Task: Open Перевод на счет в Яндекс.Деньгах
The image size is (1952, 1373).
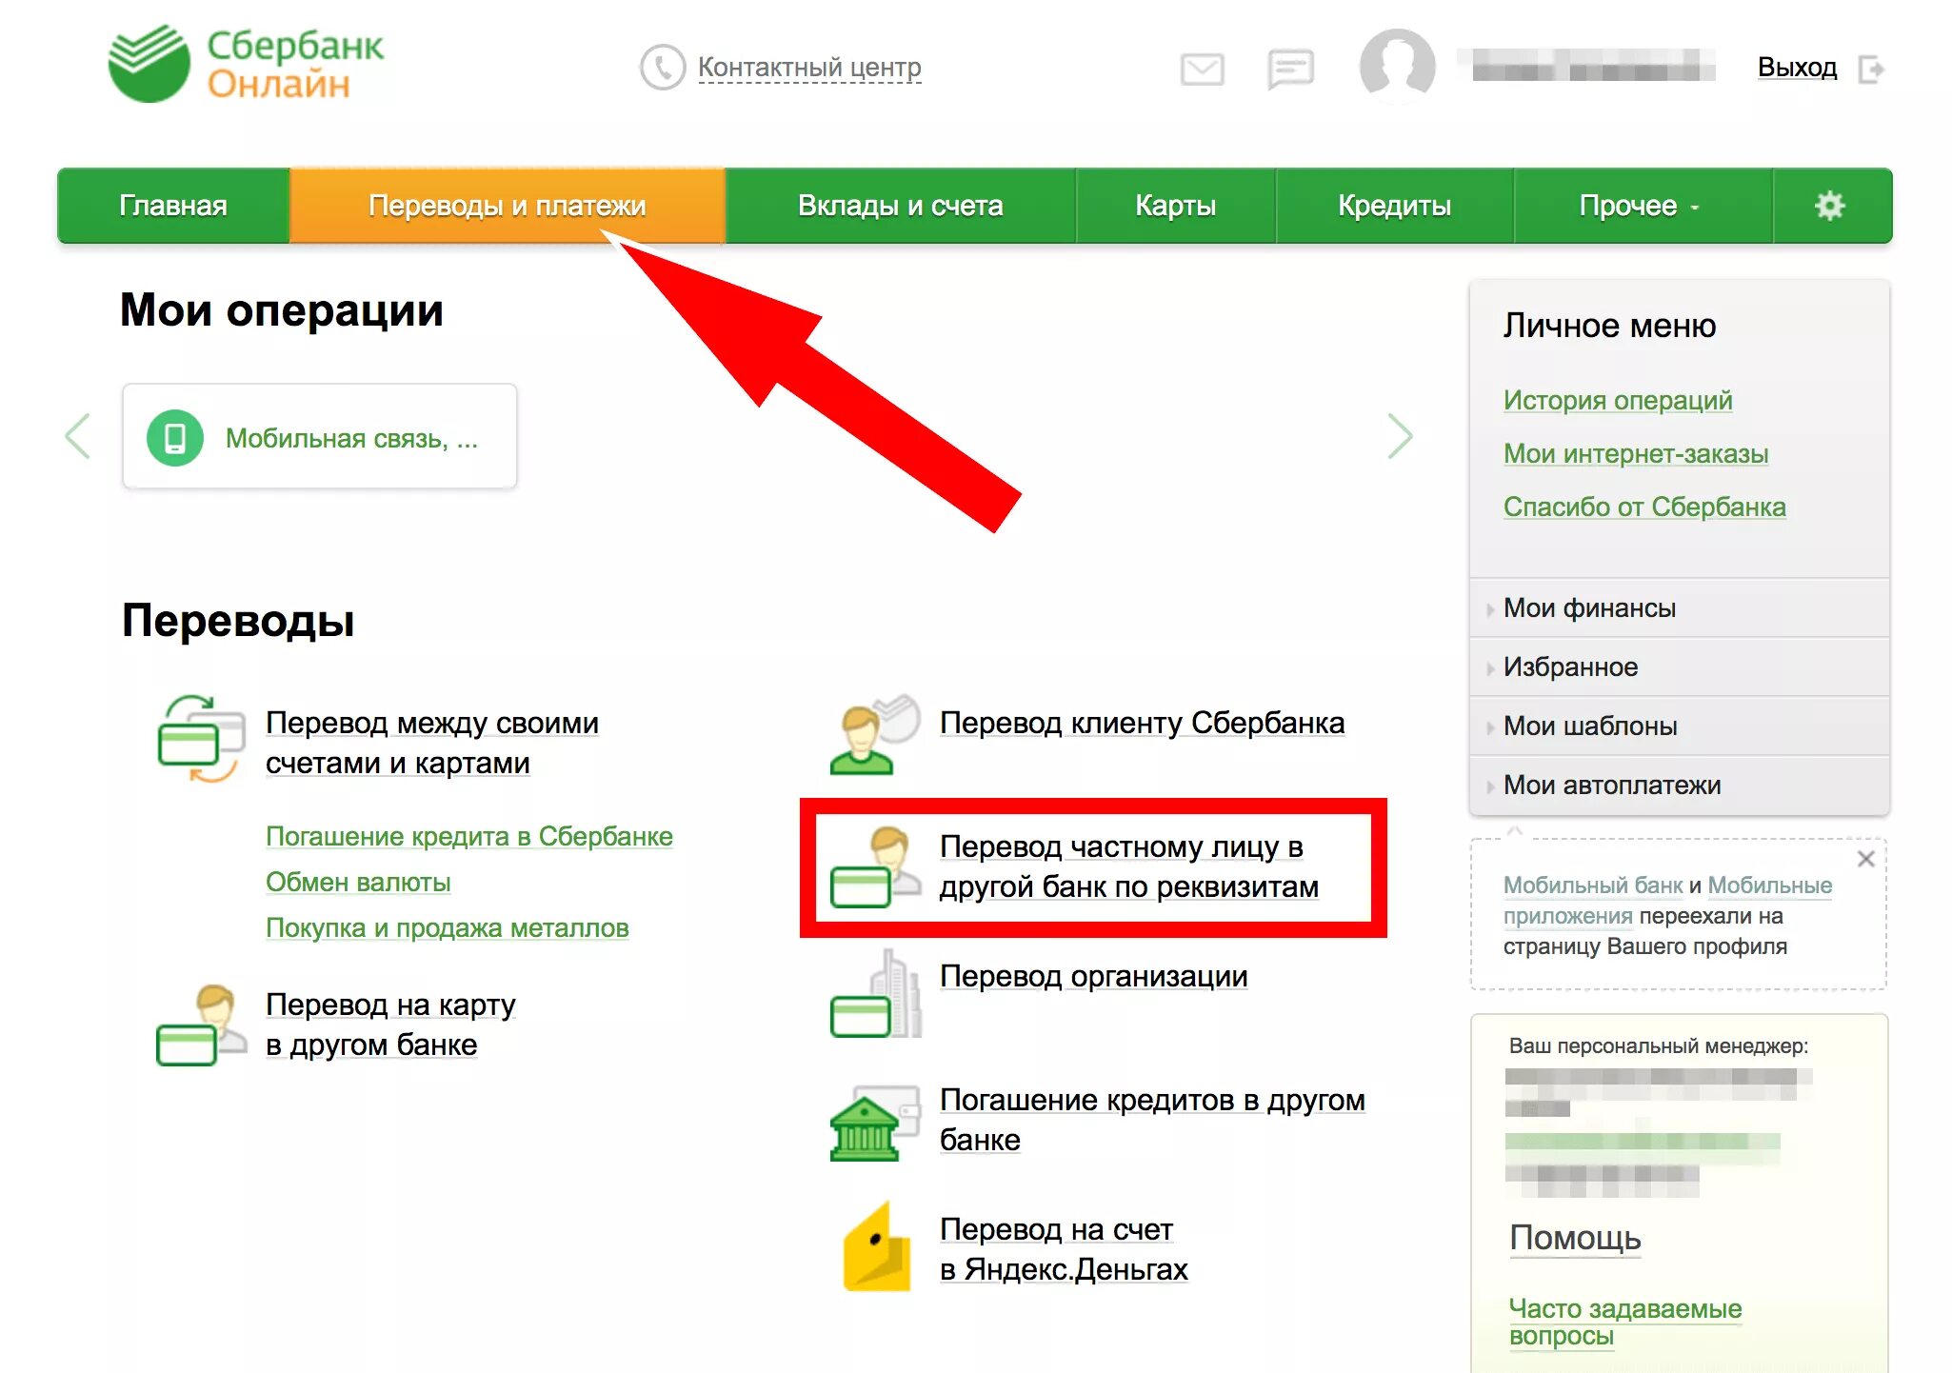Action: pos(1064,1249)
